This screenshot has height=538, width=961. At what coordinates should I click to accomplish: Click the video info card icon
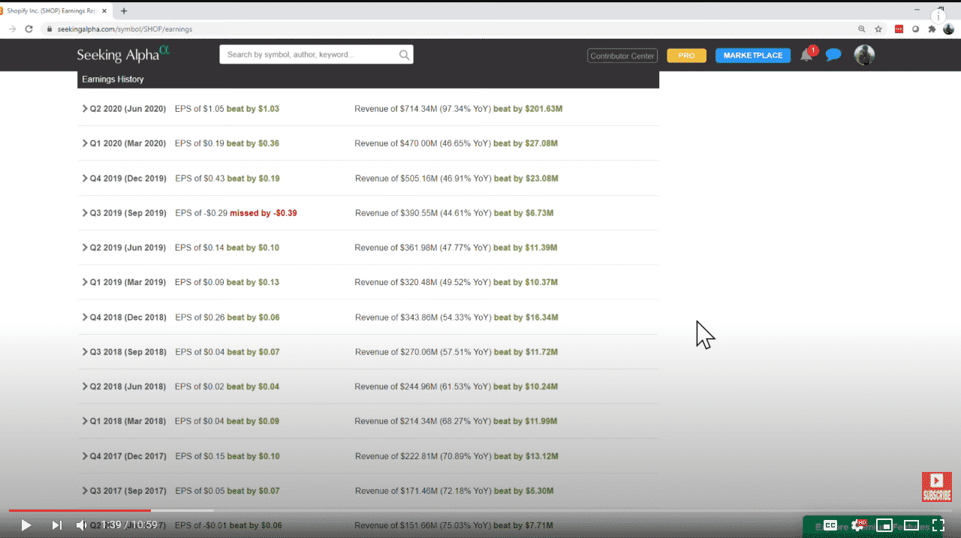(x=938, y=17)
